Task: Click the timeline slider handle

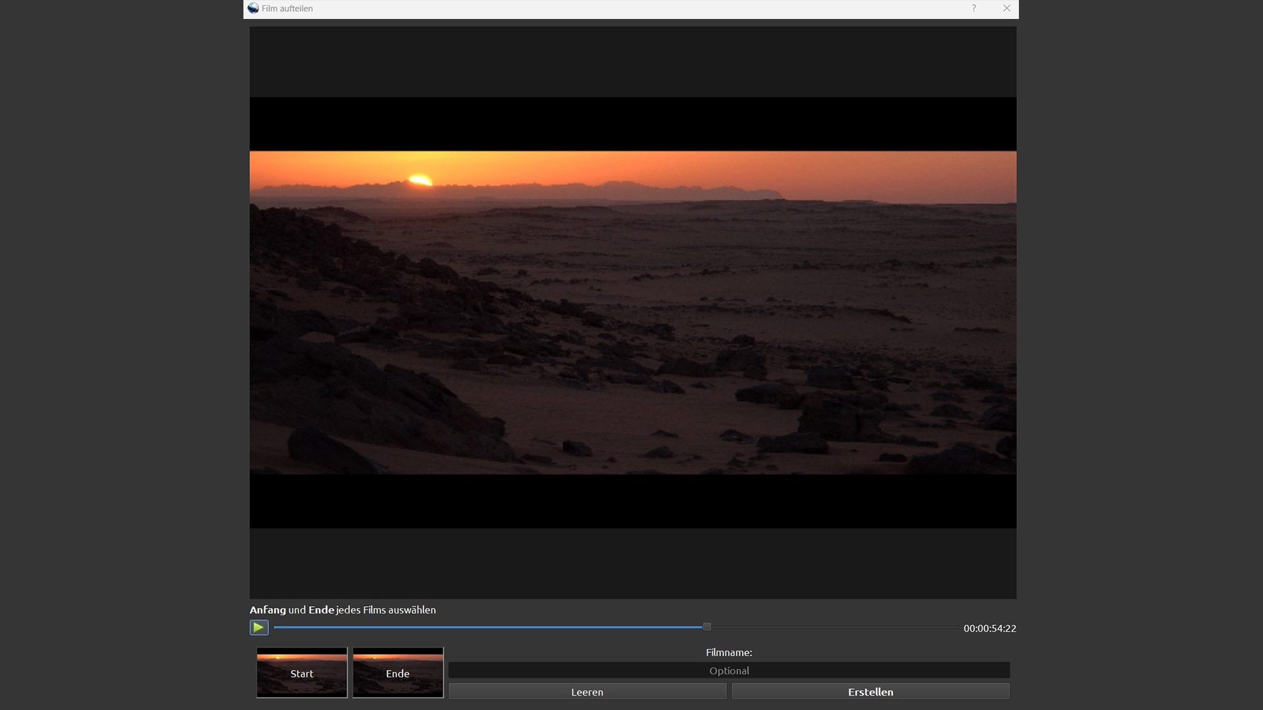Action: click(707, 627)
